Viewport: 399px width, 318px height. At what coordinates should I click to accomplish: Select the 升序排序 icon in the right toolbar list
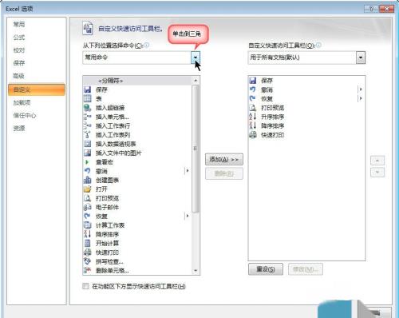click(x=252, y=117)
